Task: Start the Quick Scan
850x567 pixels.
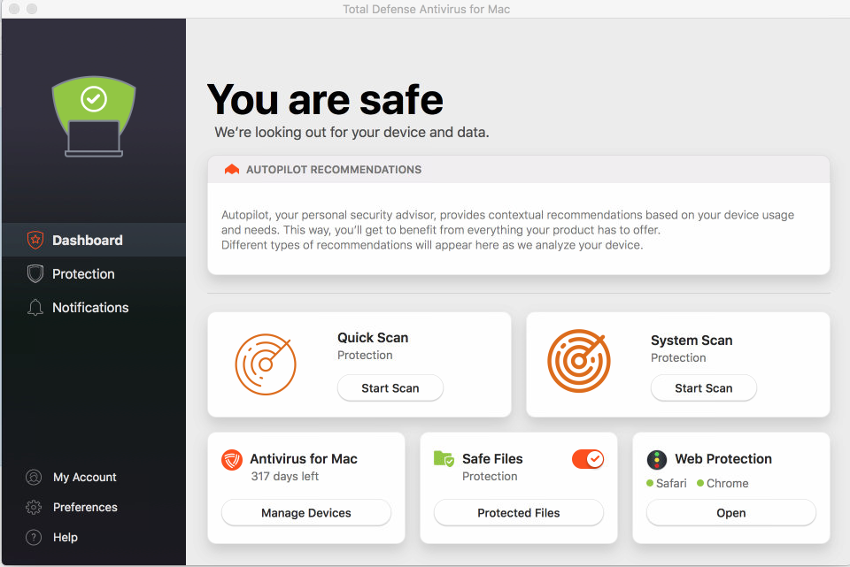Action: point(390,388)
